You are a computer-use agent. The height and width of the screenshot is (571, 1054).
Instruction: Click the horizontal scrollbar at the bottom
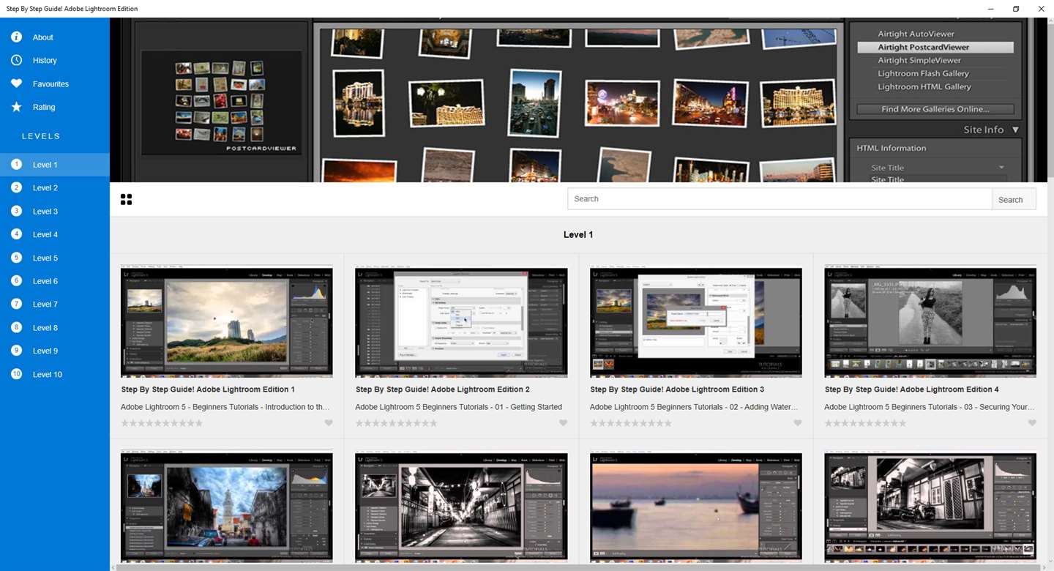click(x=578, y=567)
